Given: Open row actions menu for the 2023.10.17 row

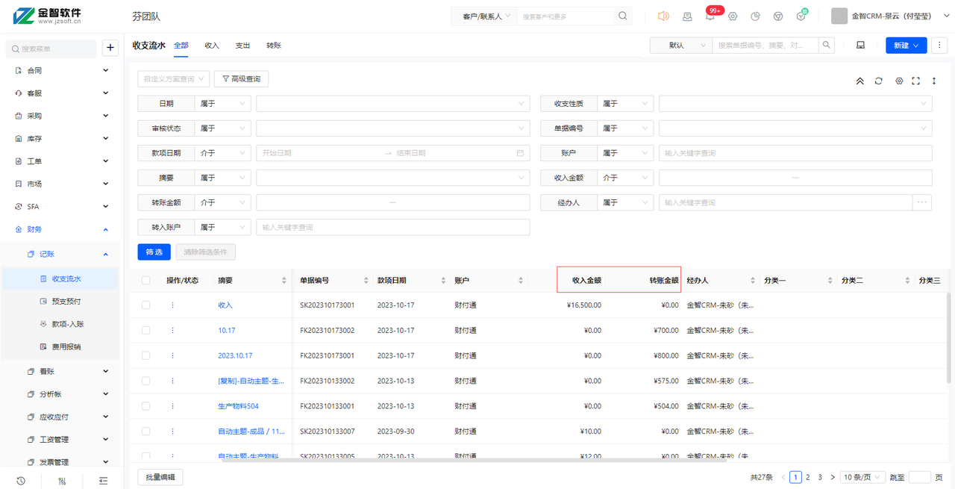Looking at the screenshot, I should [x=173, y=355].
